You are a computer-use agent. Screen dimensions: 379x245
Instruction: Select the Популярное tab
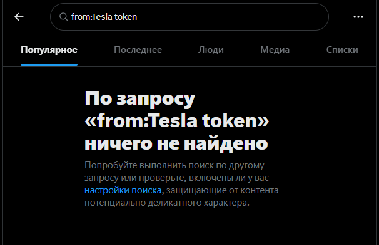[x=49, y=50]
